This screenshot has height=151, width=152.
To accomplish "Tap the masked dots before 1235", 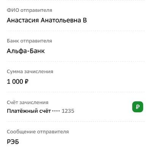I will point(56,111).
